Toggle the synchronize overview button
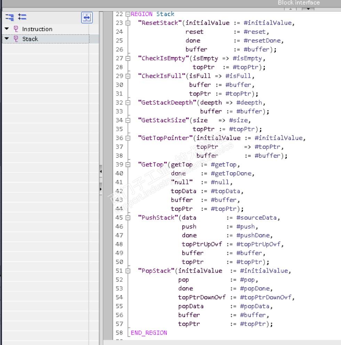Screen dimensions: 341x345 (x=87, y=18)
